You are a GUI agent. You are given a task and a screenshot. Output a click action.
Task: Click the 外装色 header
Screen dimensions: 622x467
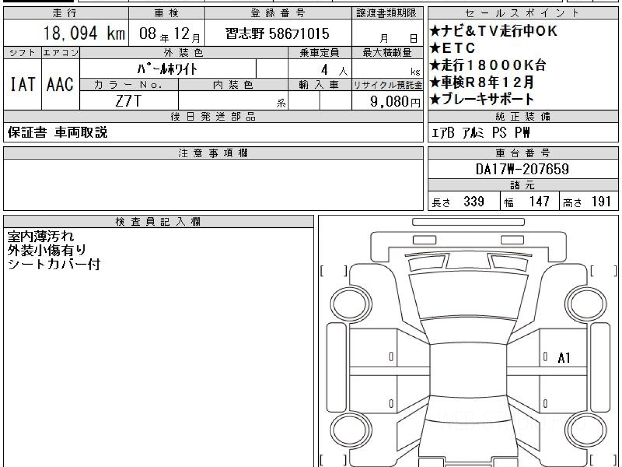pyautogui.click(x=184, y=52)
